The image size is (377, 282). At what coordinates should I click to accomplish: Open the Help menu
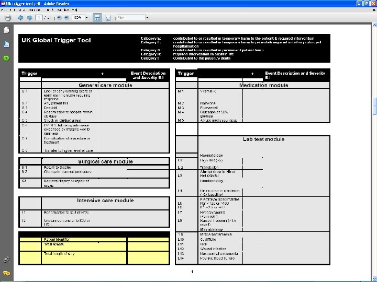pyautogui.click(x=74, y=10)
